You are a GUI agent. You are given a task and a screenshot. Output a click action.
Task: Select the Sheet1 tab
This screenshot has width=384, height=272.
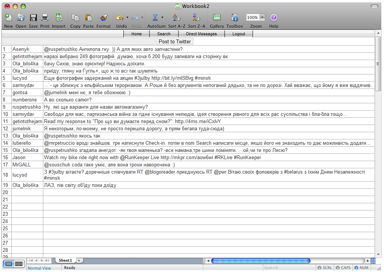(x=65, y=261)
